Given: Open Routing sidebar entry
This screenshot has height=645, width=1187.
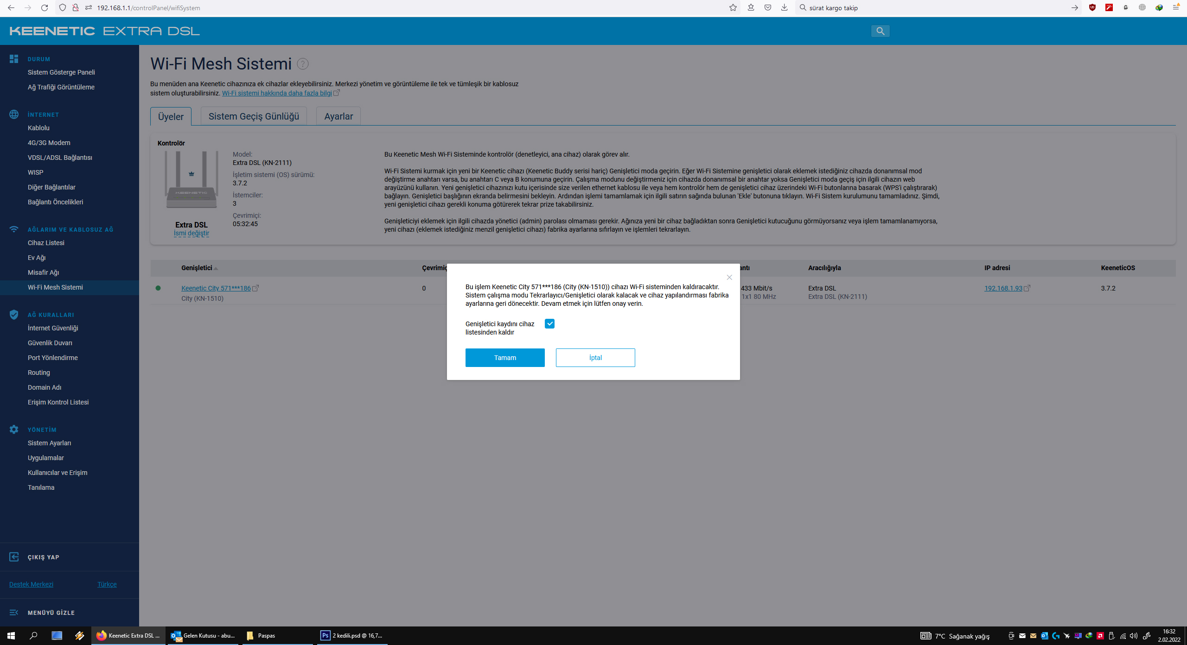Looking at the screenshot, I should pyautogui.click(x=39, y=373).
